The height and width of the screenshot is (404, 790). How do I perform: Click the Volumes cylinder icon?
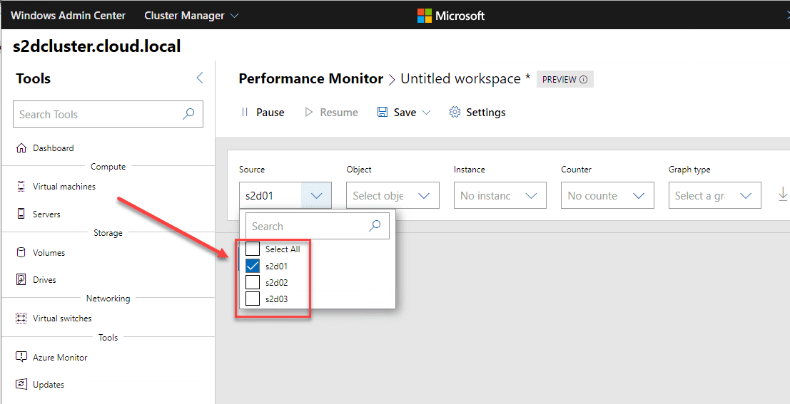pos(21,253)
